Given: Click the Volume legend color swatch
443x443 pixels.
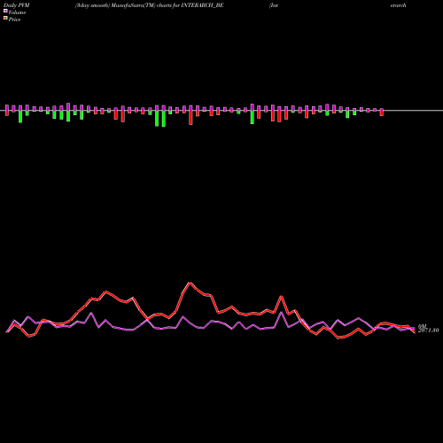Looking at the screenshot, I should click(x=5, y=12).
